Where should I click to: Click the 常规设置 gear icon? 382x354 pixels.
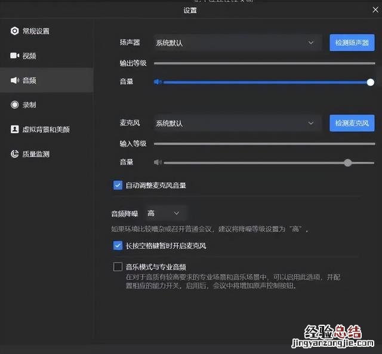point(14,31)
